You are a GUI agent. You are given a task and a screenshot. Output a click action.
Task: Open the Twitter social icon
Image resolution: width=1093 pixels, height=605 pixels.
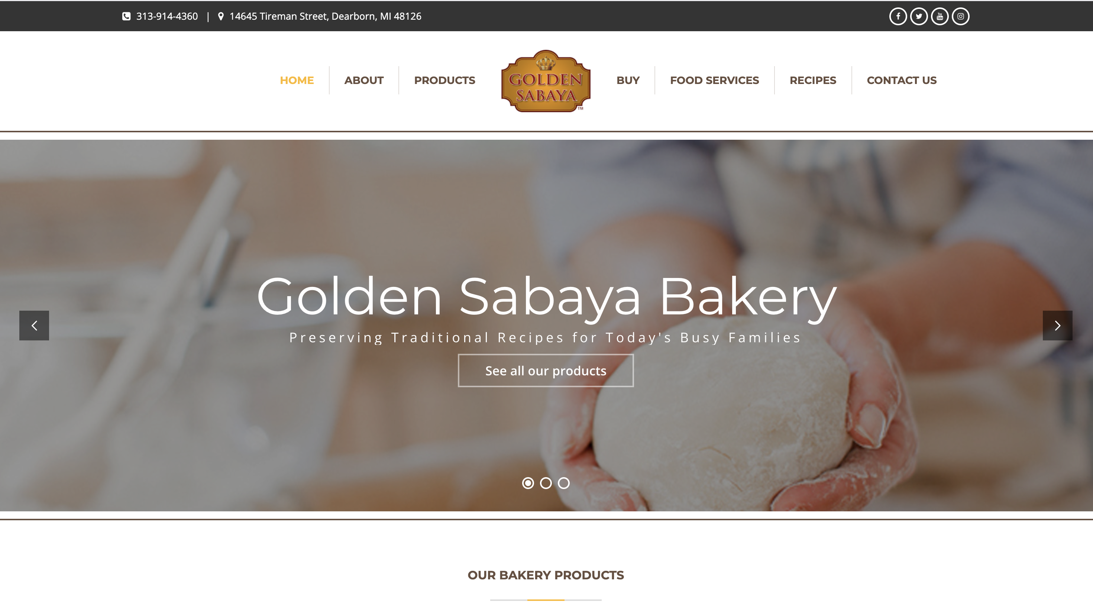coord(919,16)
